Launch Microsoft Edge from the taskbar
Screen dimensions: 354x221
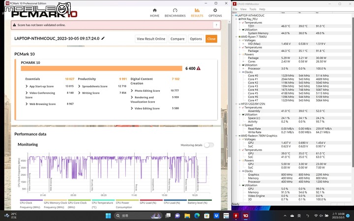[197, 216]
